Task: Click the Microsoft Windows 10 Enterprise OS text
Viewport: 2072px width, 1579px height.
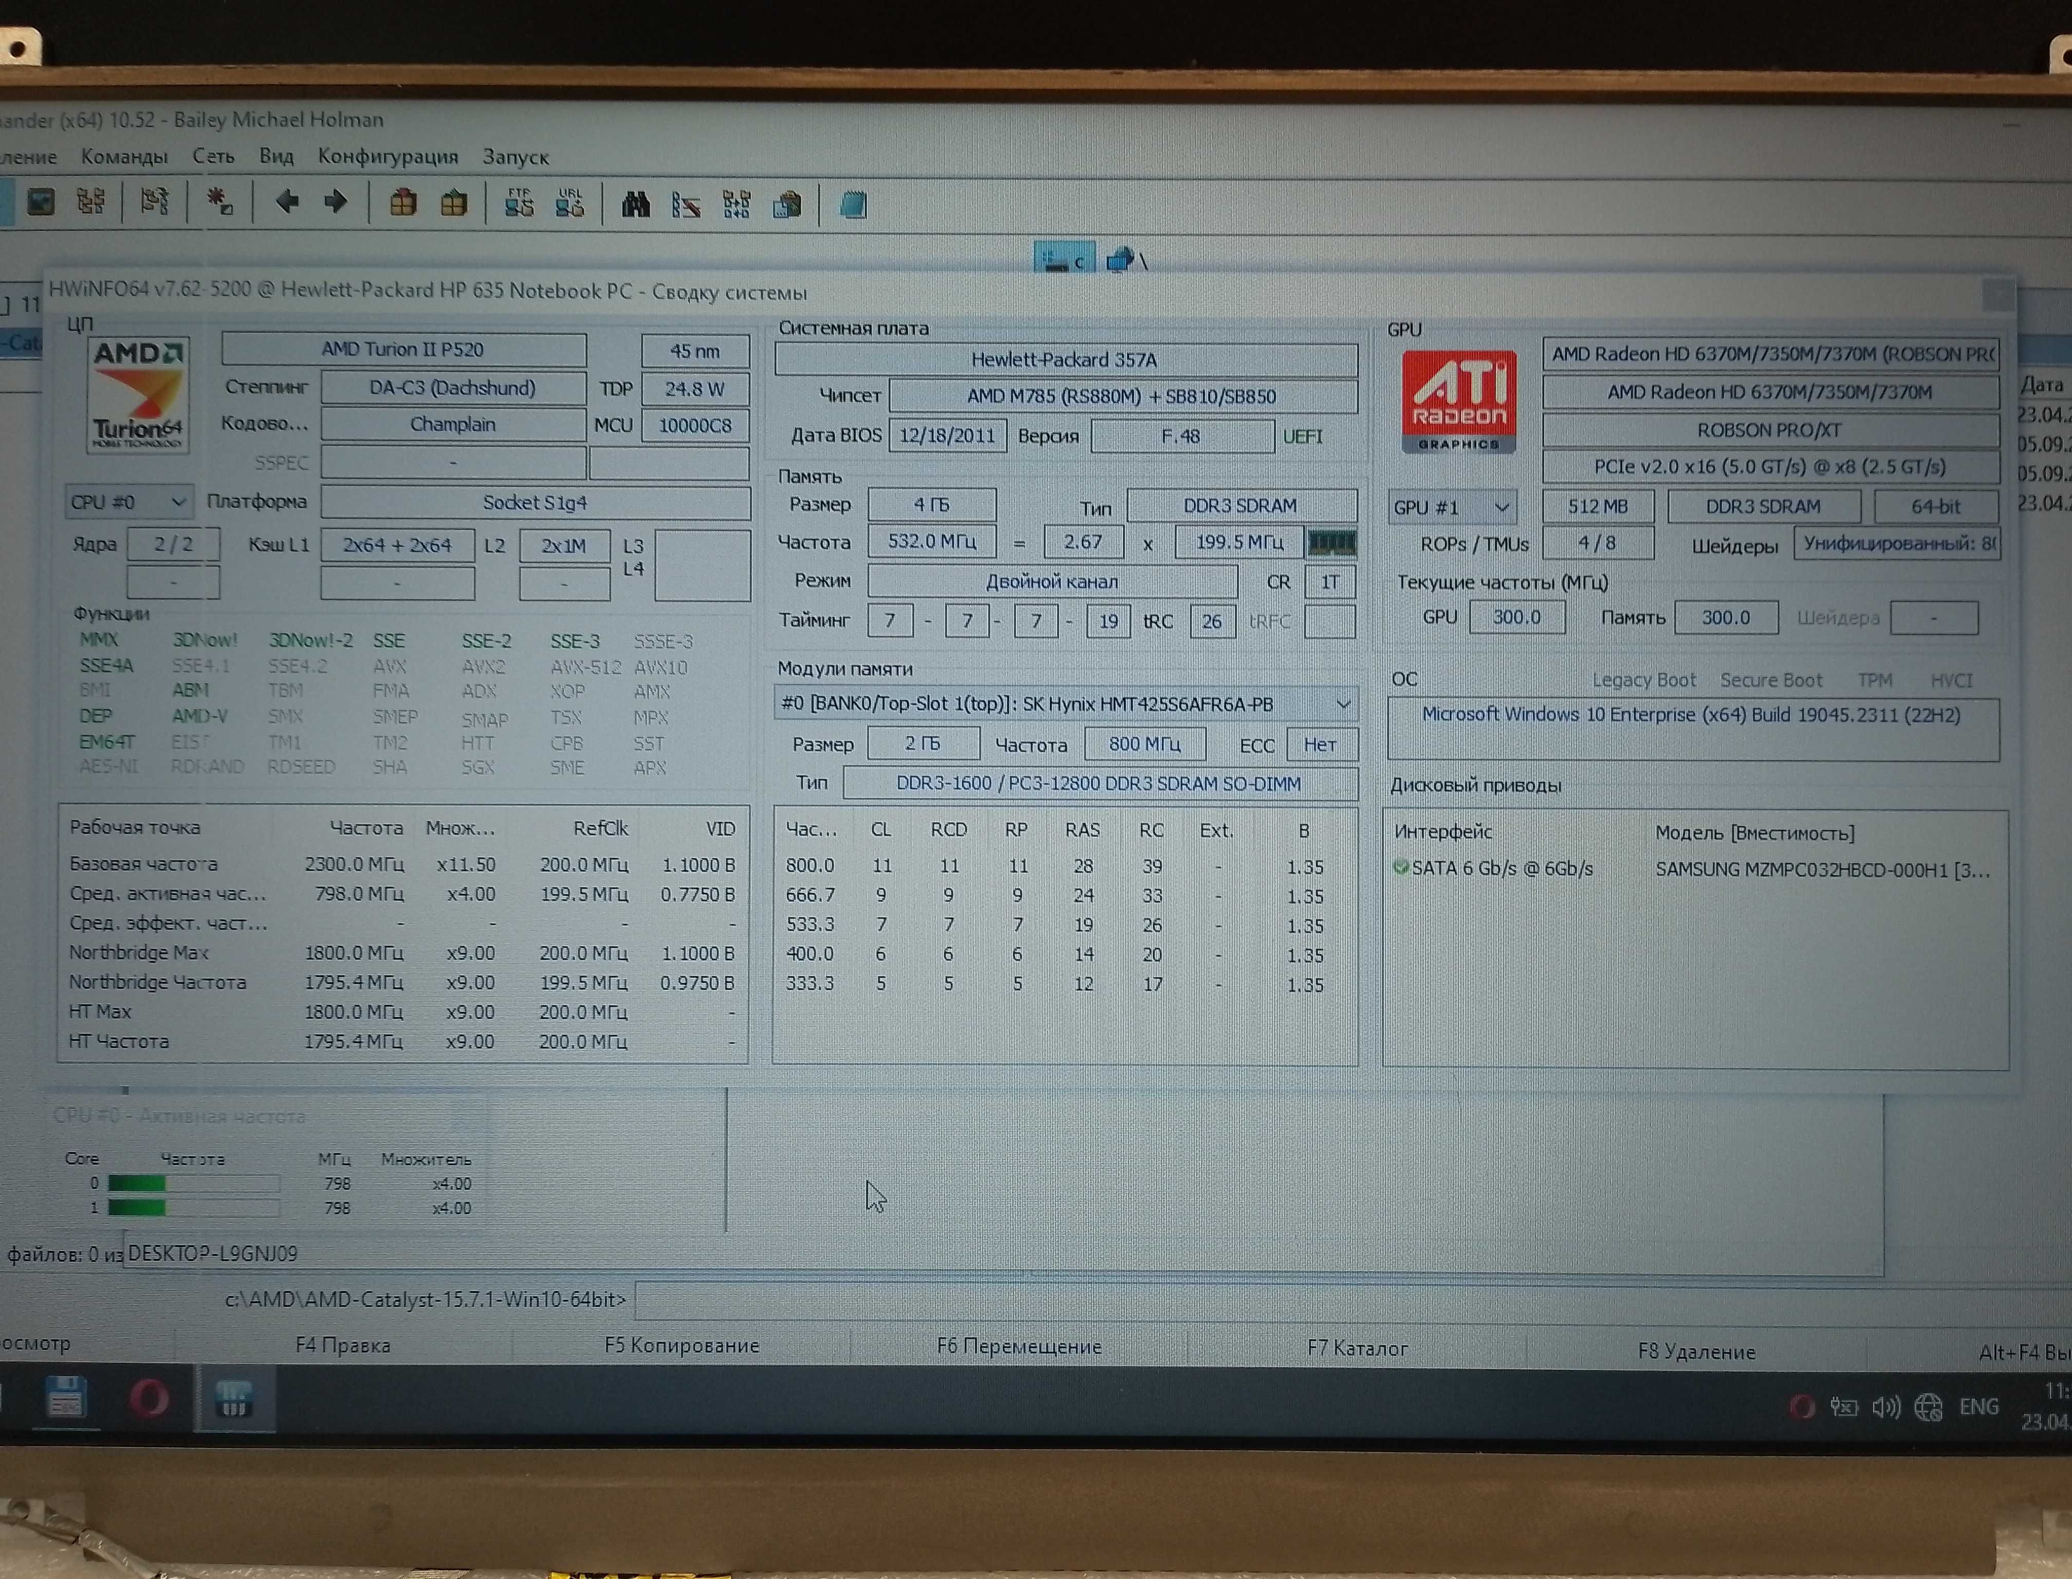Action: pos(1691,714)
